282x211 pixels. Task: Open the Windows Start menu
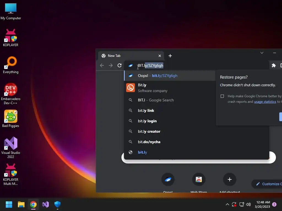pos(9,204)
